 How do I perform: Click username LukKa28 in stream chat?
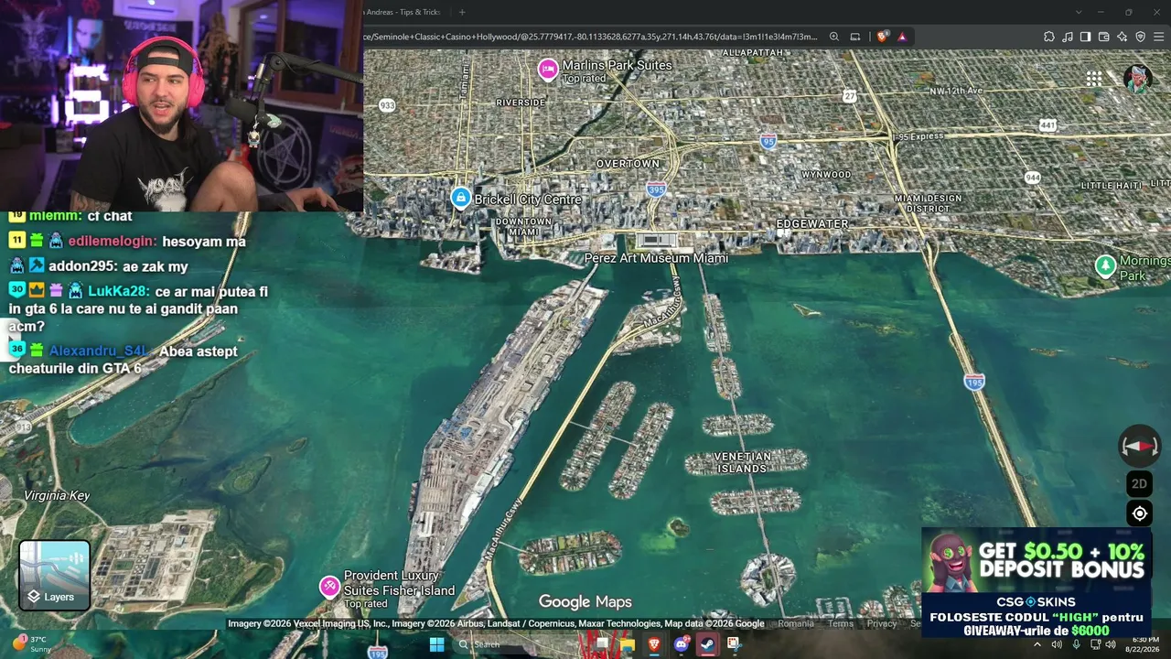[118, 291]
